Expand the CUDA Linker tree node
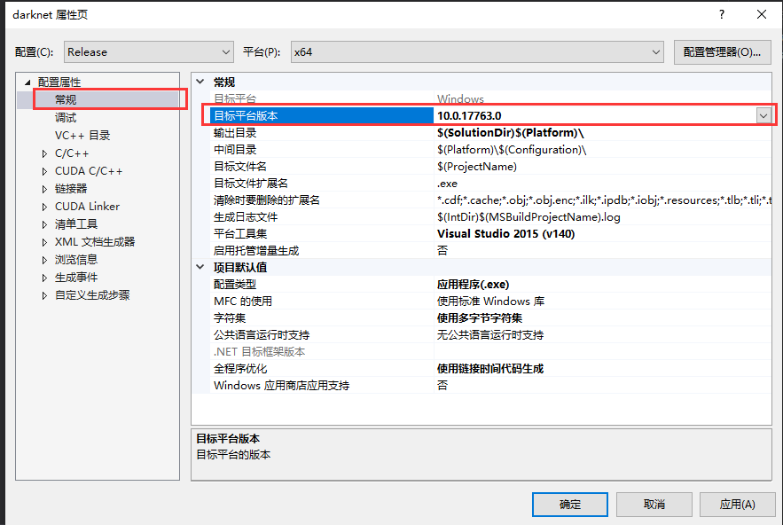Screen dimensions: 783x525 click(44, 207)
